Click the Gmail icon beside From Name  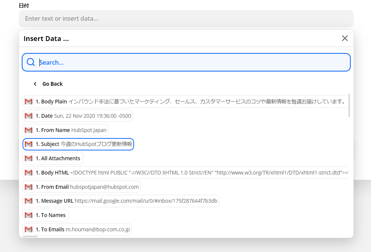(29, 130)
